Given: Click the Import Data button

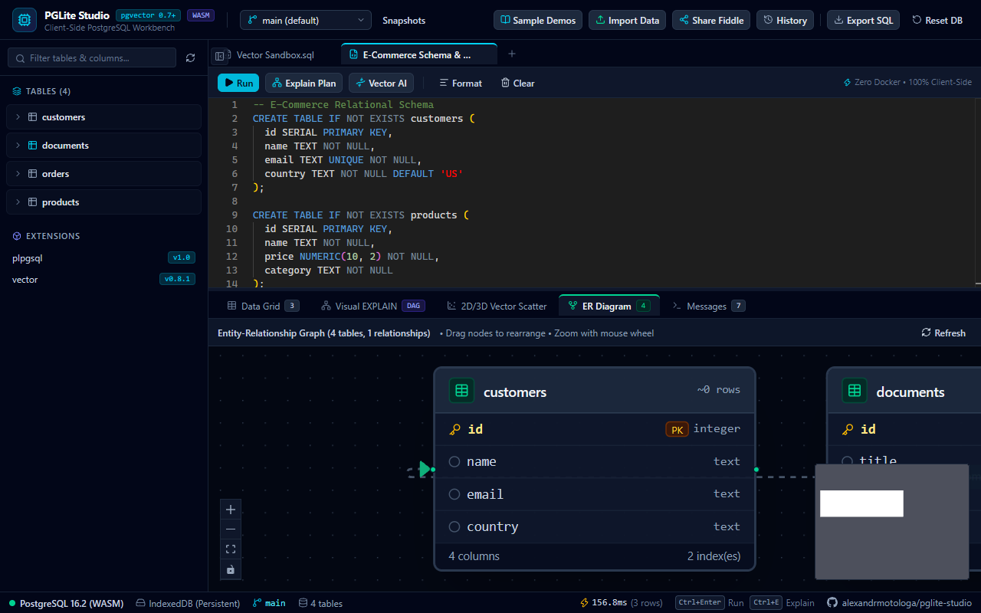Looking at the screenshot, I should pyautogui.click(x=627, y=20).
